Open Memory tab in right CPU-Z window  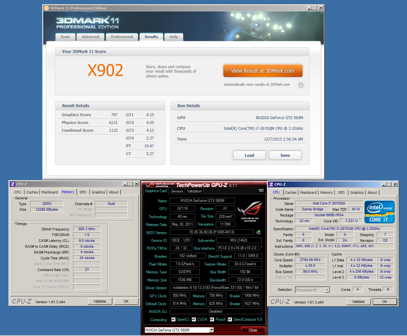[x=326, y=193]
